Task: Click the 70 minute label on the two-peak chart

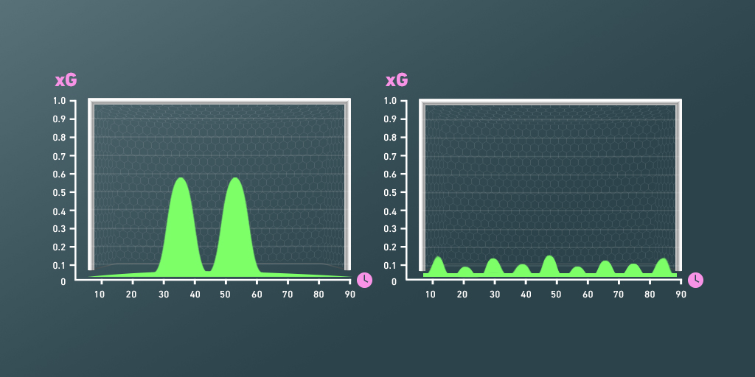Action: (x=288, y=295)
